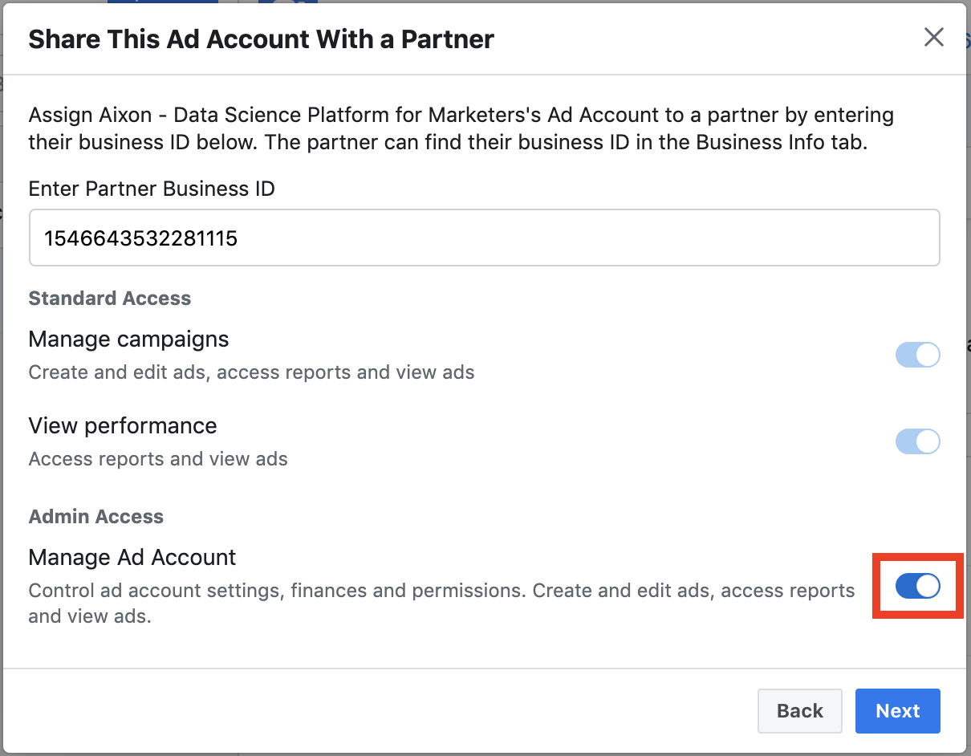Toggle the View performance switch

(x=917, y=441)
